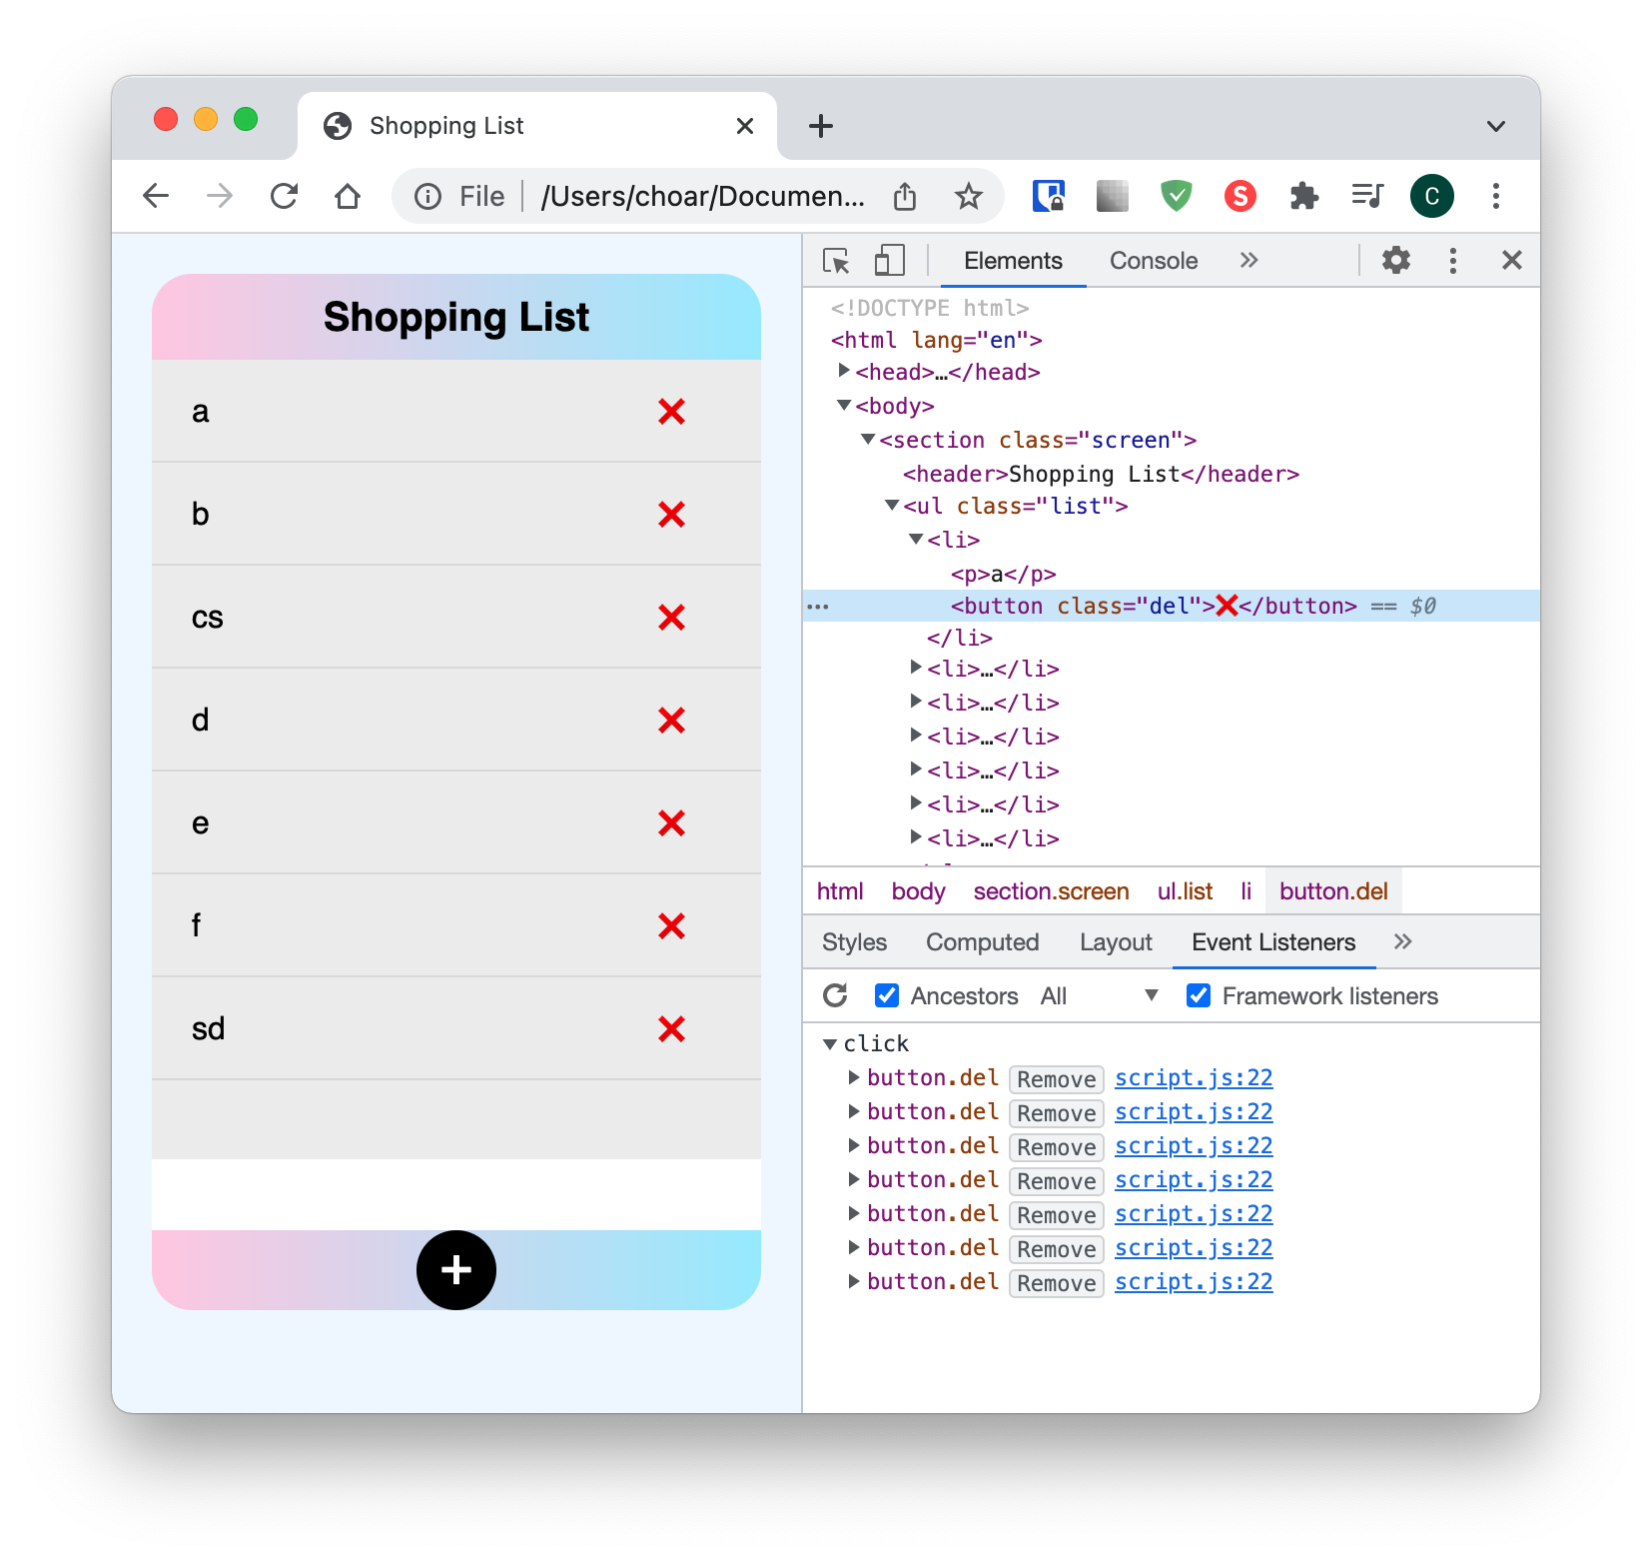Screen dimensions: 1652x1561
Task: Collapse the ul class list node
Action: (893, 505)
